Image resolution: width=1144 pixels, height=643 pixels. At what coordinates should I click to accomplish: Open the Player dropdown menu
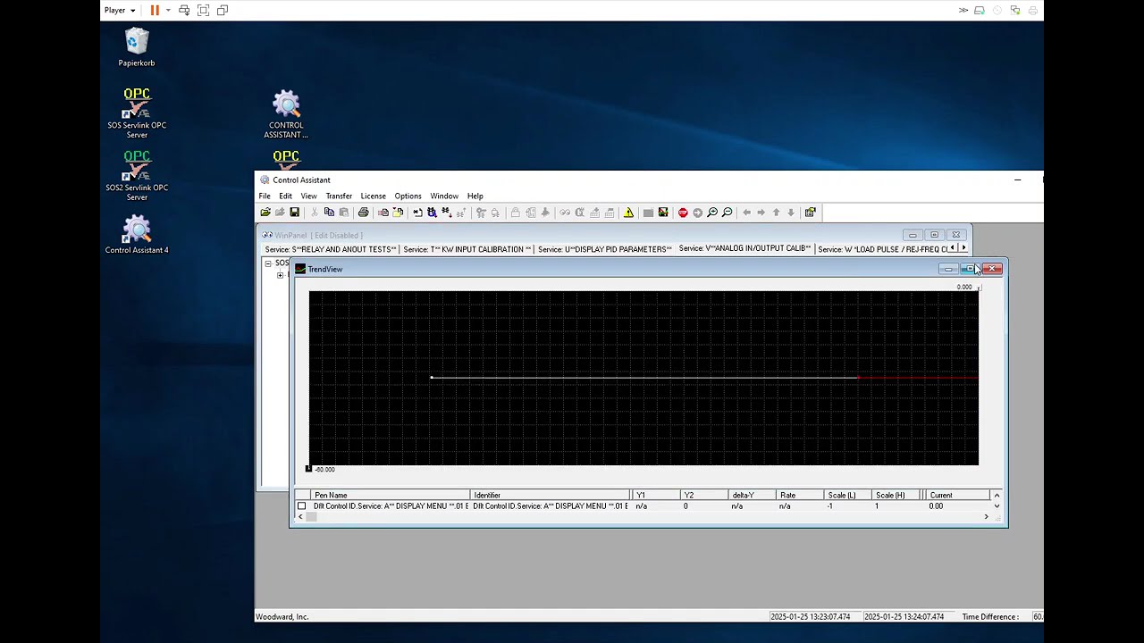click(120, 10)
